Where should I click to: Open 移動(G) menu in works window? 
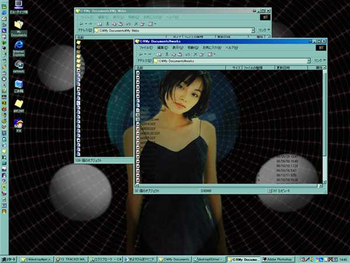(192, 48)
